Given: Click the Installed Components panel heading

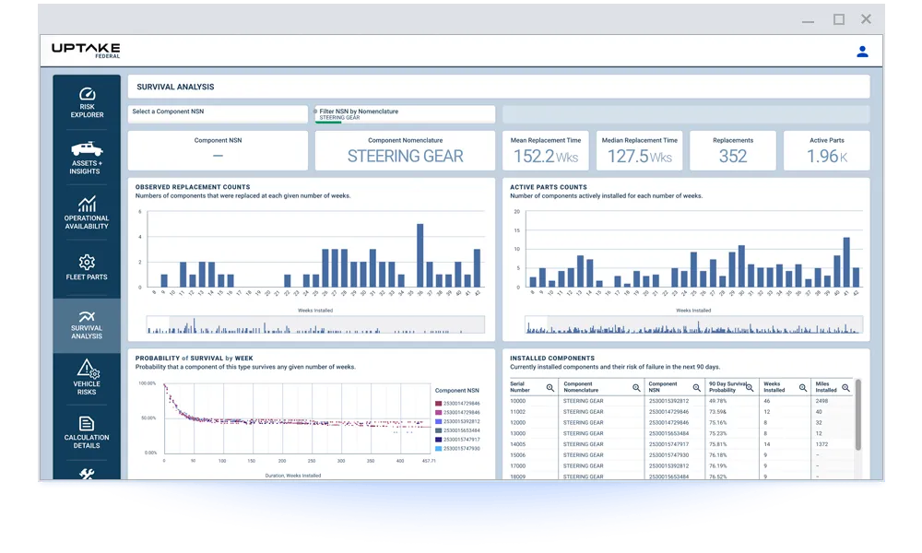Looking at the screenshot, I should click(552, 358).
